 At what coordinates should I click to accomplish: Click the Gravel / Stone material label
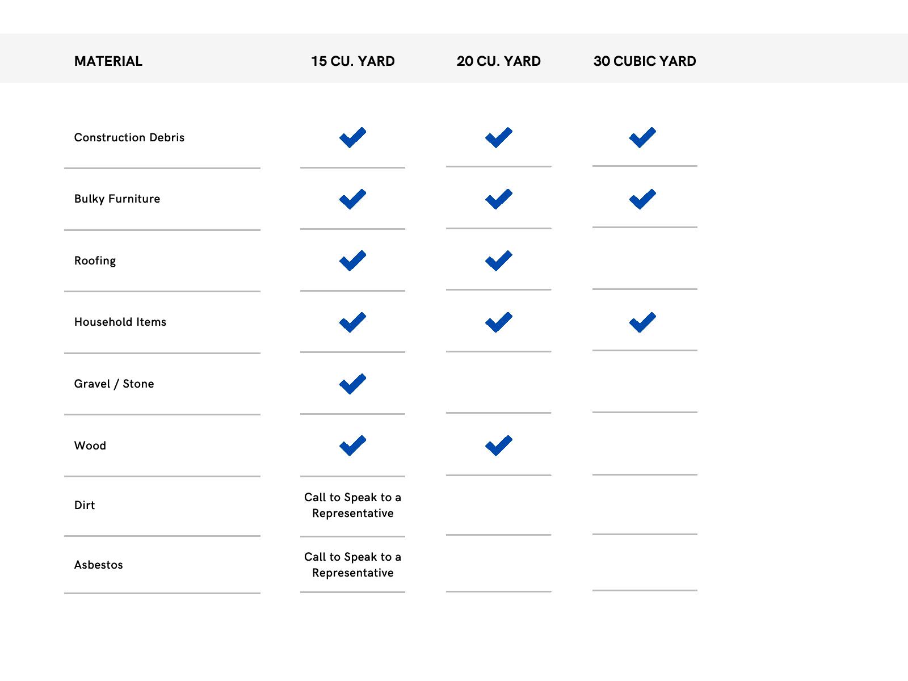pos(114,384)
